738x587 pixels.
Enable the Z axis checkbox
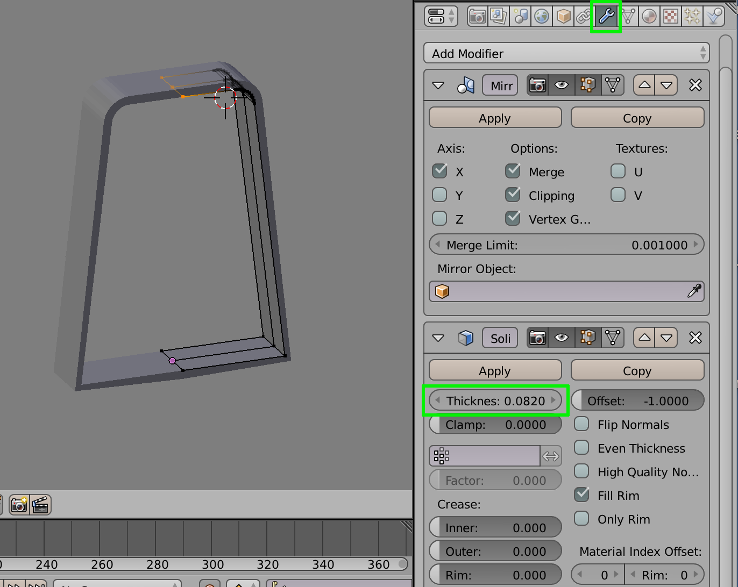tap(439, 218)
